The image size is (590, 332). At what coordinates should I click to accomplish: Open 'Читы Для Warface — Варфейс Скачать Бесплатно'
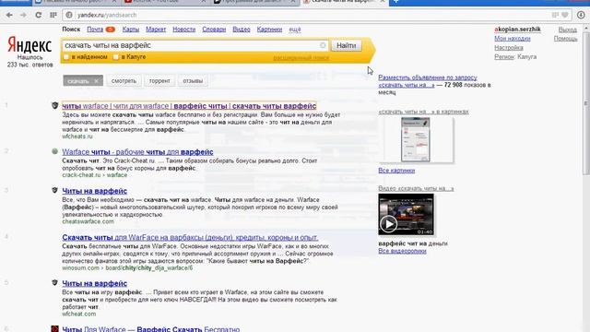click(151, 329)
